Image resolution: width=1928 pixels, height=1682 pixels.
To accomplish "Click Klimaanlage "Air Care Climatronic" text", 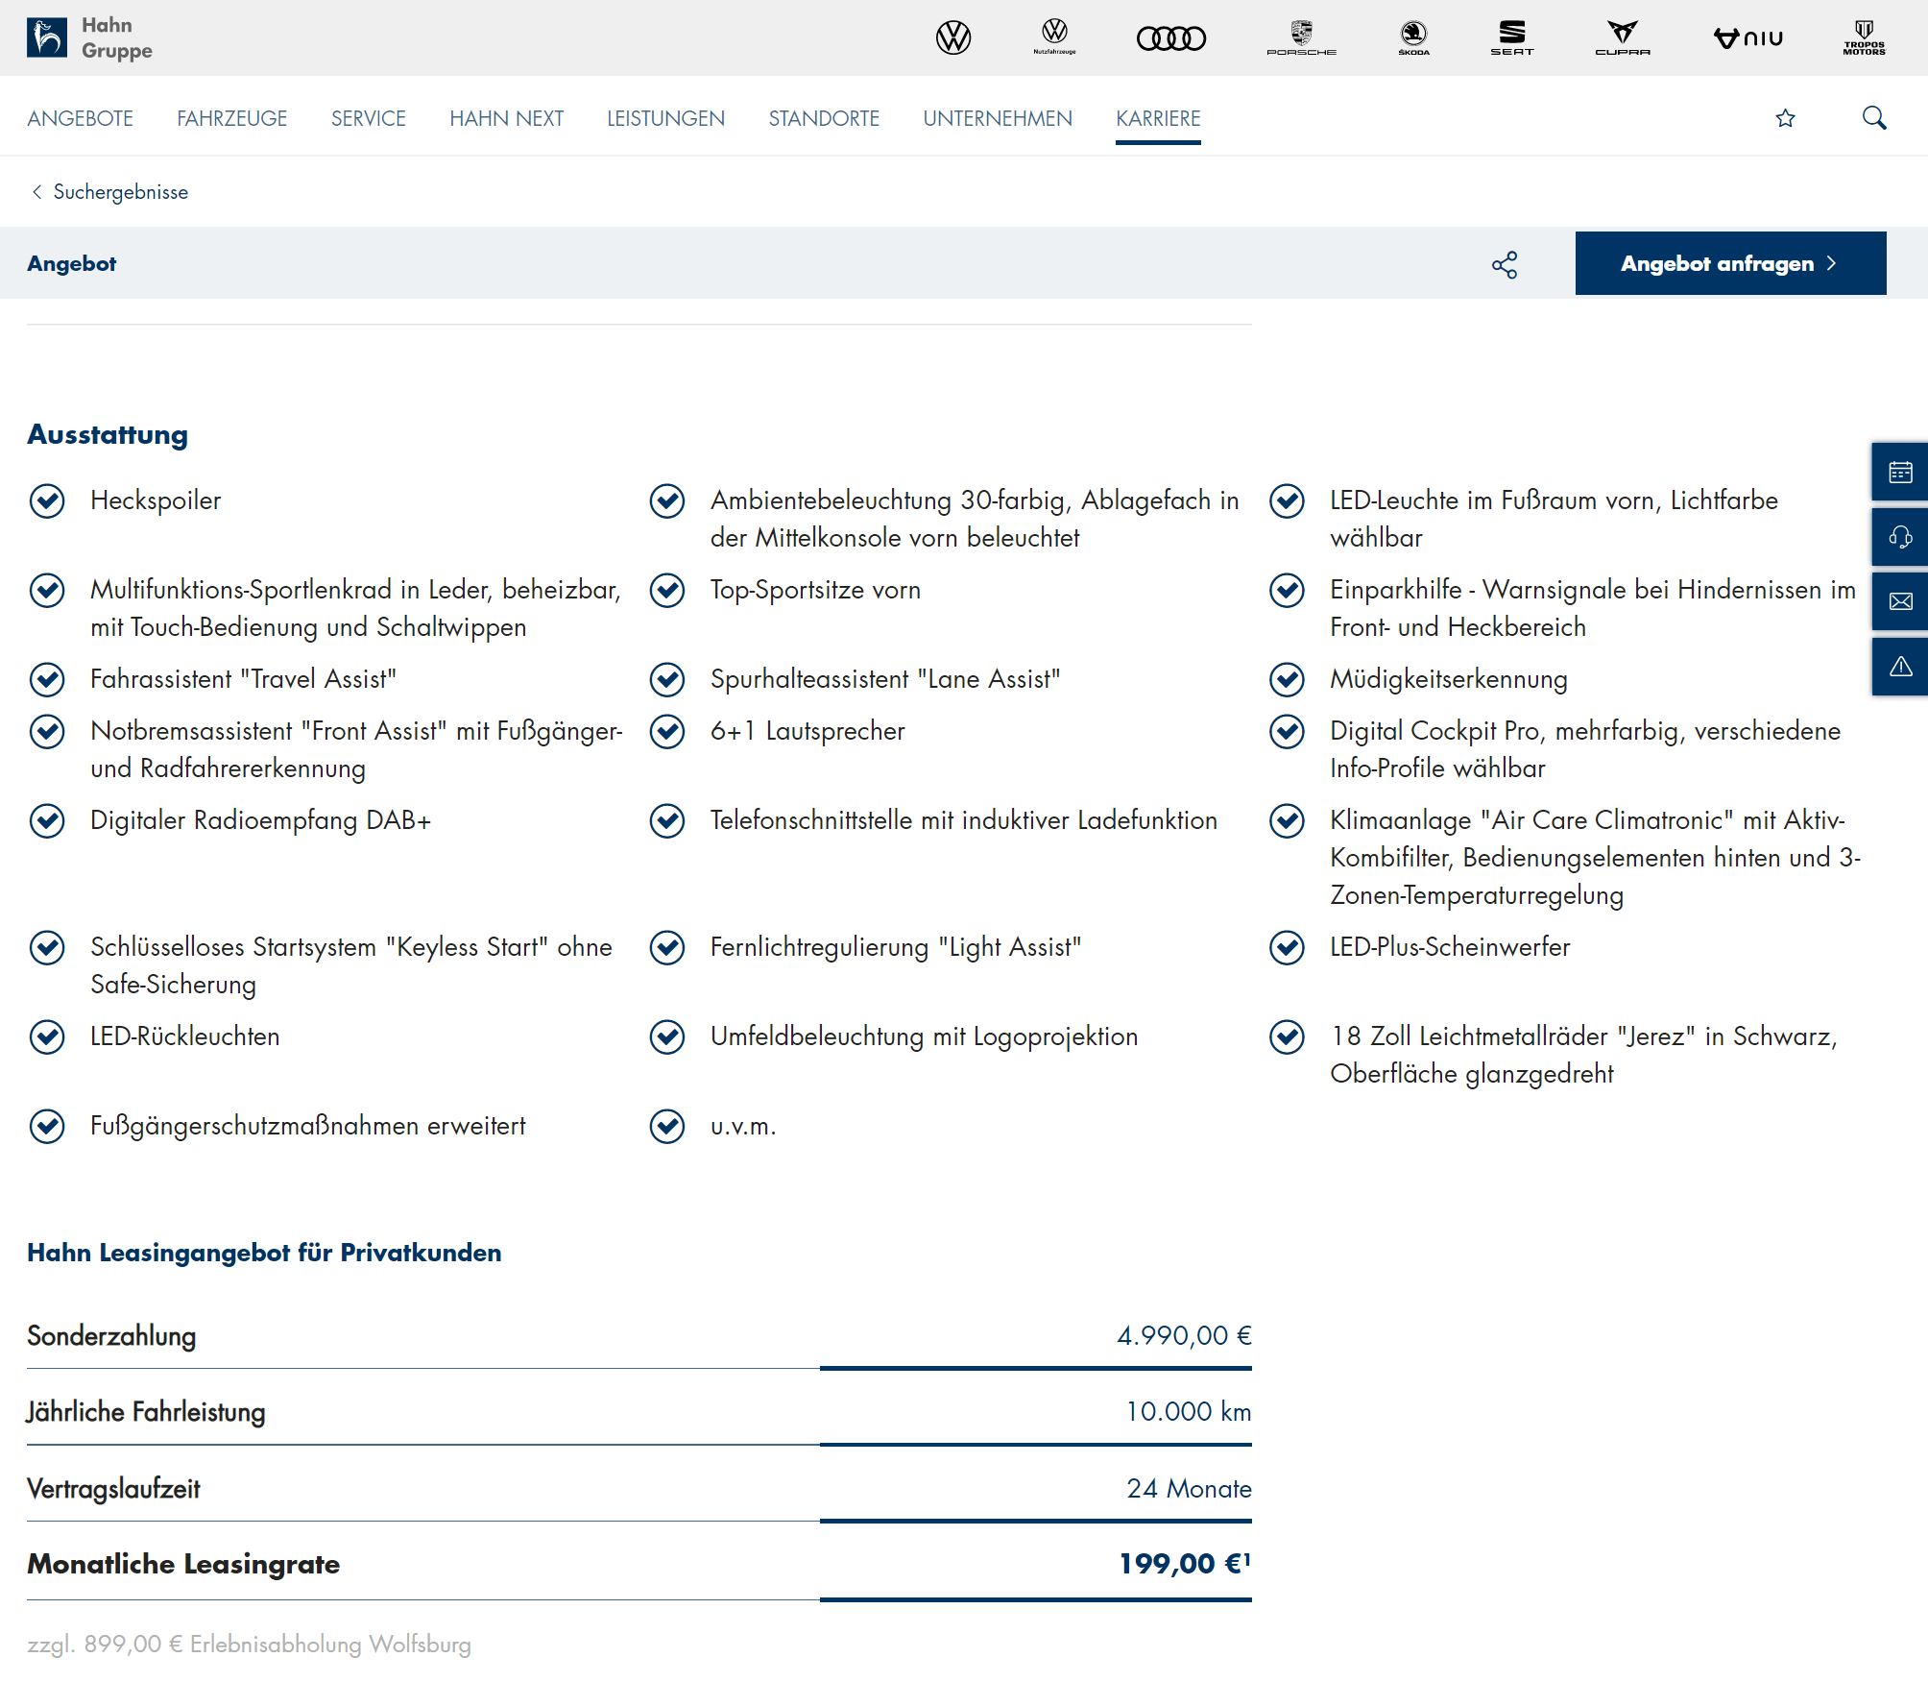I will [x=1596, y=858].
